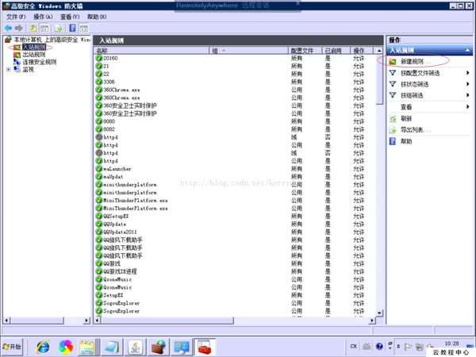Click the left tree horizontal scrollbar right arrow
Screen dimensions: 476x357
[86, 321]
